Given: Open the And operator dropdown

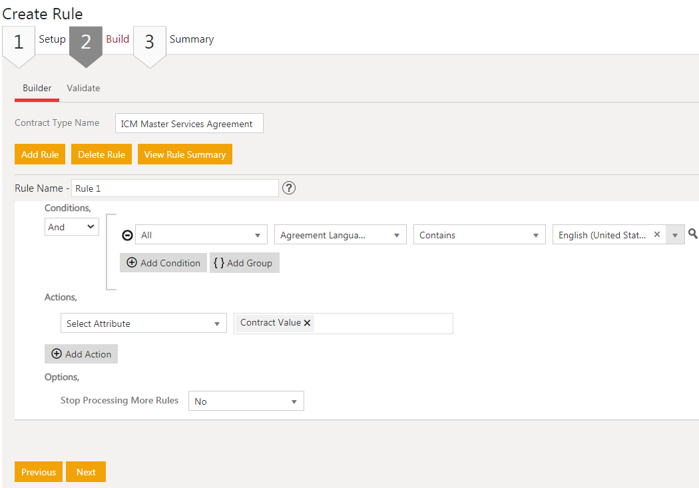Looking at the screenshot, I should (71, 227).
